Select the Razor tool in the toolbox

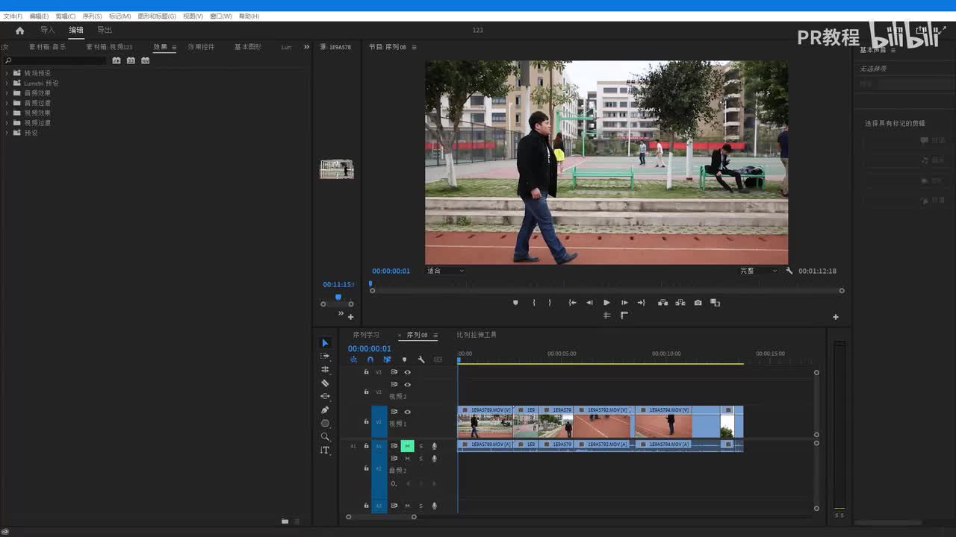click(x=325, y=383)
